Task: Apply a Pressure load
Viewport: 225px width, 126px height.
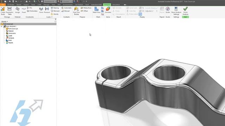Action: click(x=47, y=10)
